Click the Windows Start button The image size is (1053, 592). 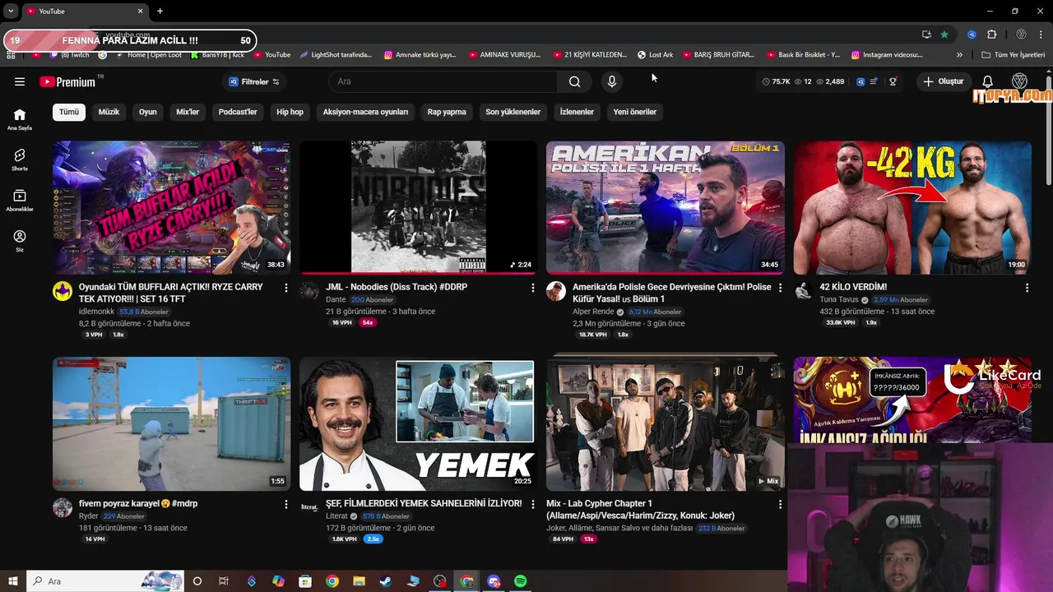(12, 581)
